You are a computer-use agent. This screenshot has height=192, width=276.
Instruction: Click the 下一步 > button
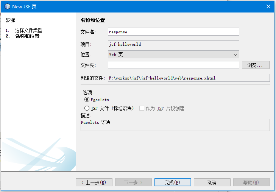[x=133, y=183]
